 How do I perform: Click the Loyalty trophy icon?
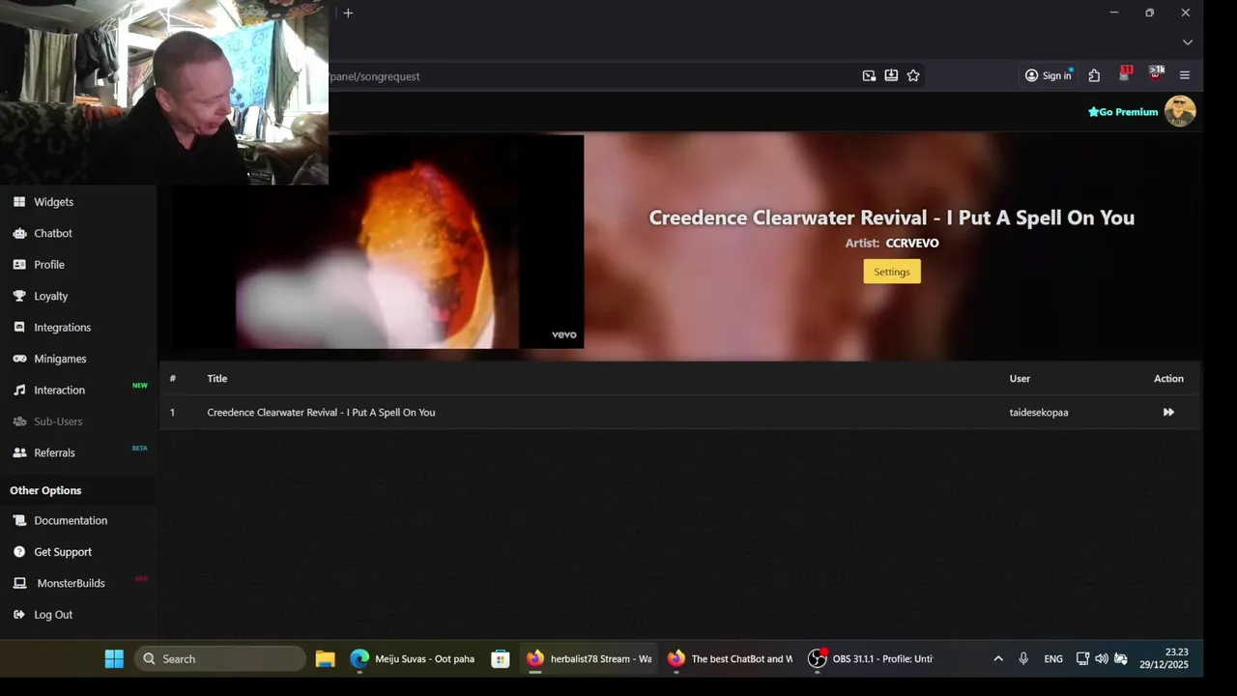[19, 296]
